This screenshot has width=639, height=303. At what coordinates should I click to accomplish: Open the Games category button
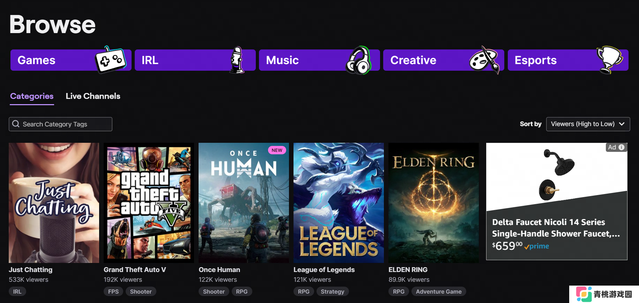pos(71,60)
